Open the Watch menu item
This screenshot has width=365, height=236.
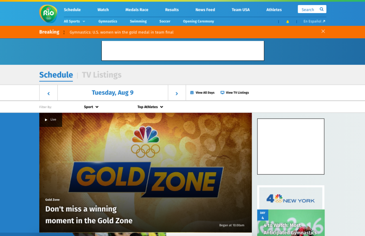[x=103, y=10]
